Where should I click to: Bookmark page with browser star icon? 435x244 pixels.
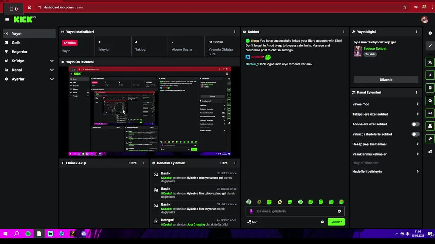point(404,7)
